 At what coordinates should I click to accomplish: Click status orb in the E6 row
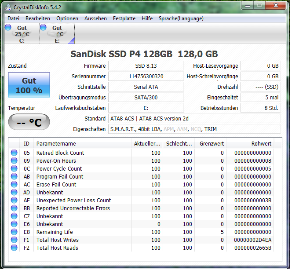(14, 224)
